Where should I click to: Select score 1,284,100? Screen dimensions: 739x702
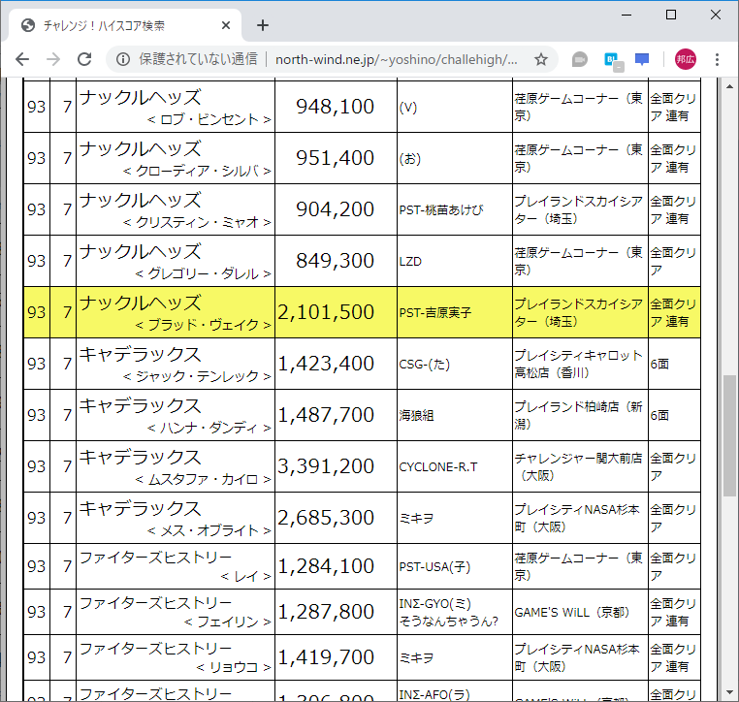coord(326,566)
